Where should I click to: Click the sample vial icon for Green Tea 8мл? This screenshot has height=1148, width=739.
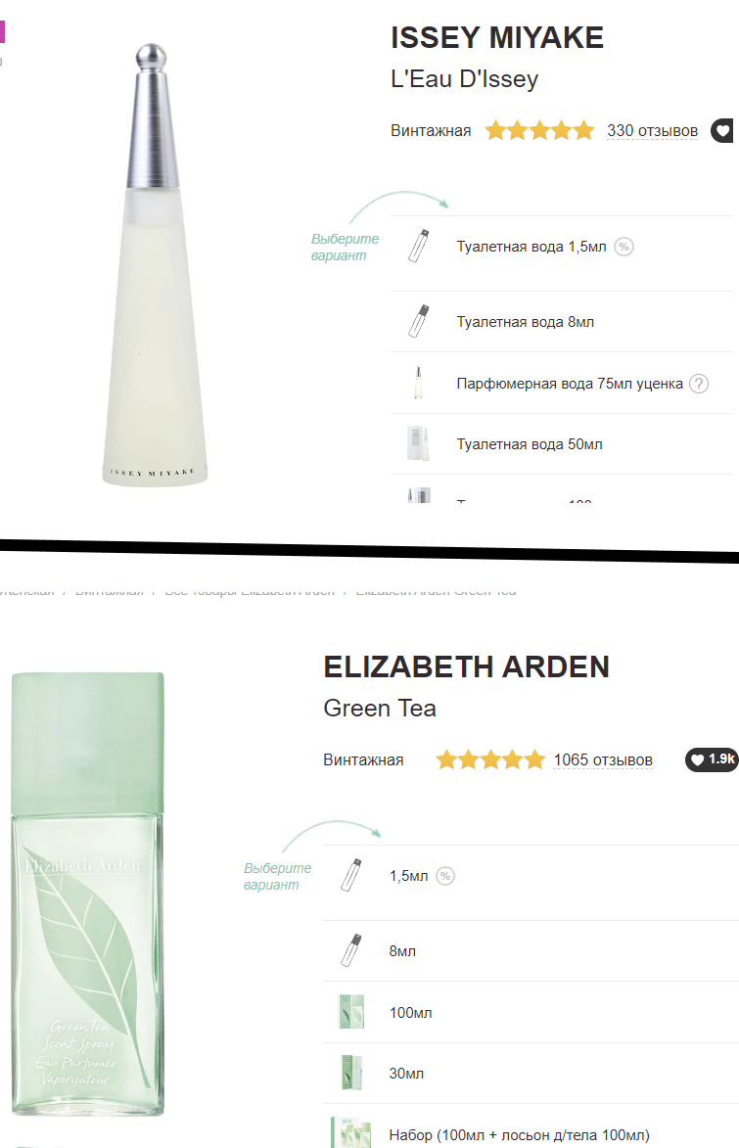tap(351, 950)
